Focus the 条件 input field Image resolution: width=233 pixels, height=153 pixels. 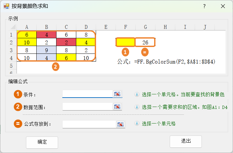coord(87,94)
